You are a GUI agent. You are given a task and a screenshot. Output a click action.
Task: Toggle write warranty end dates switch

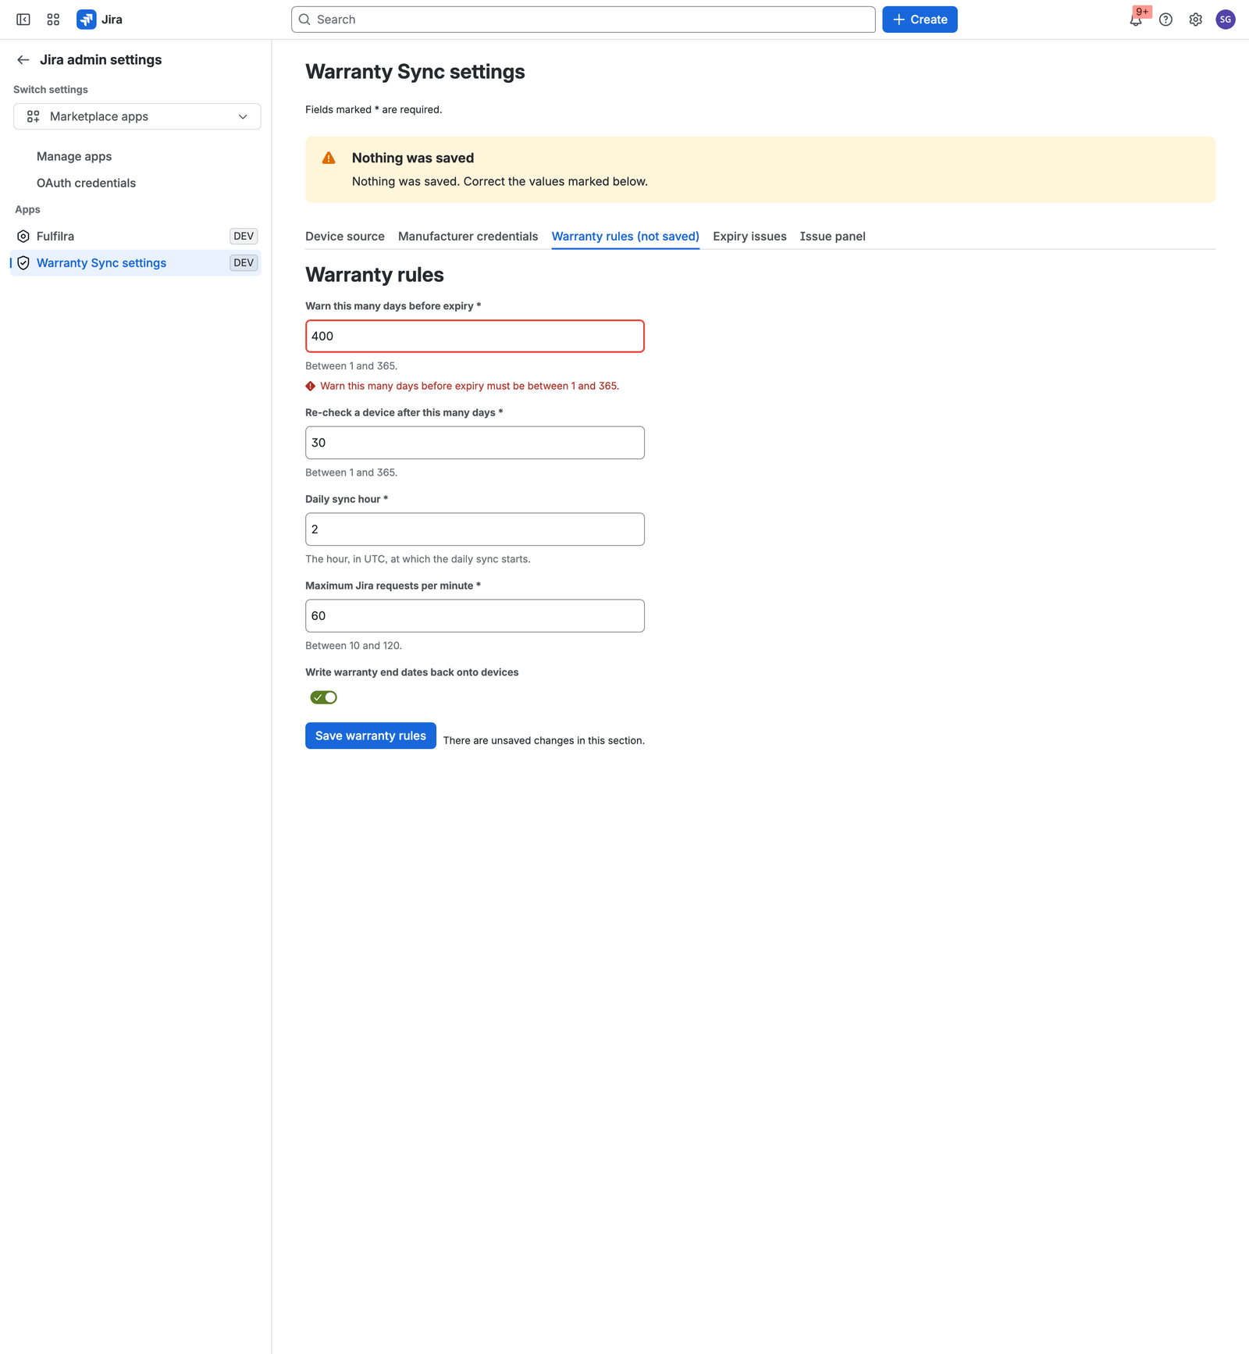323,697
